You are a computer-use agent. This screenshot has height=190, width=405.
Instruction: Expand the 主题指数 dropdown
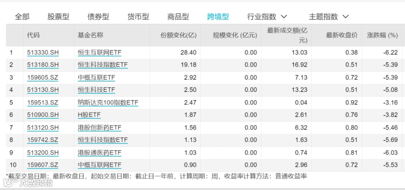[x=329, y=17]
